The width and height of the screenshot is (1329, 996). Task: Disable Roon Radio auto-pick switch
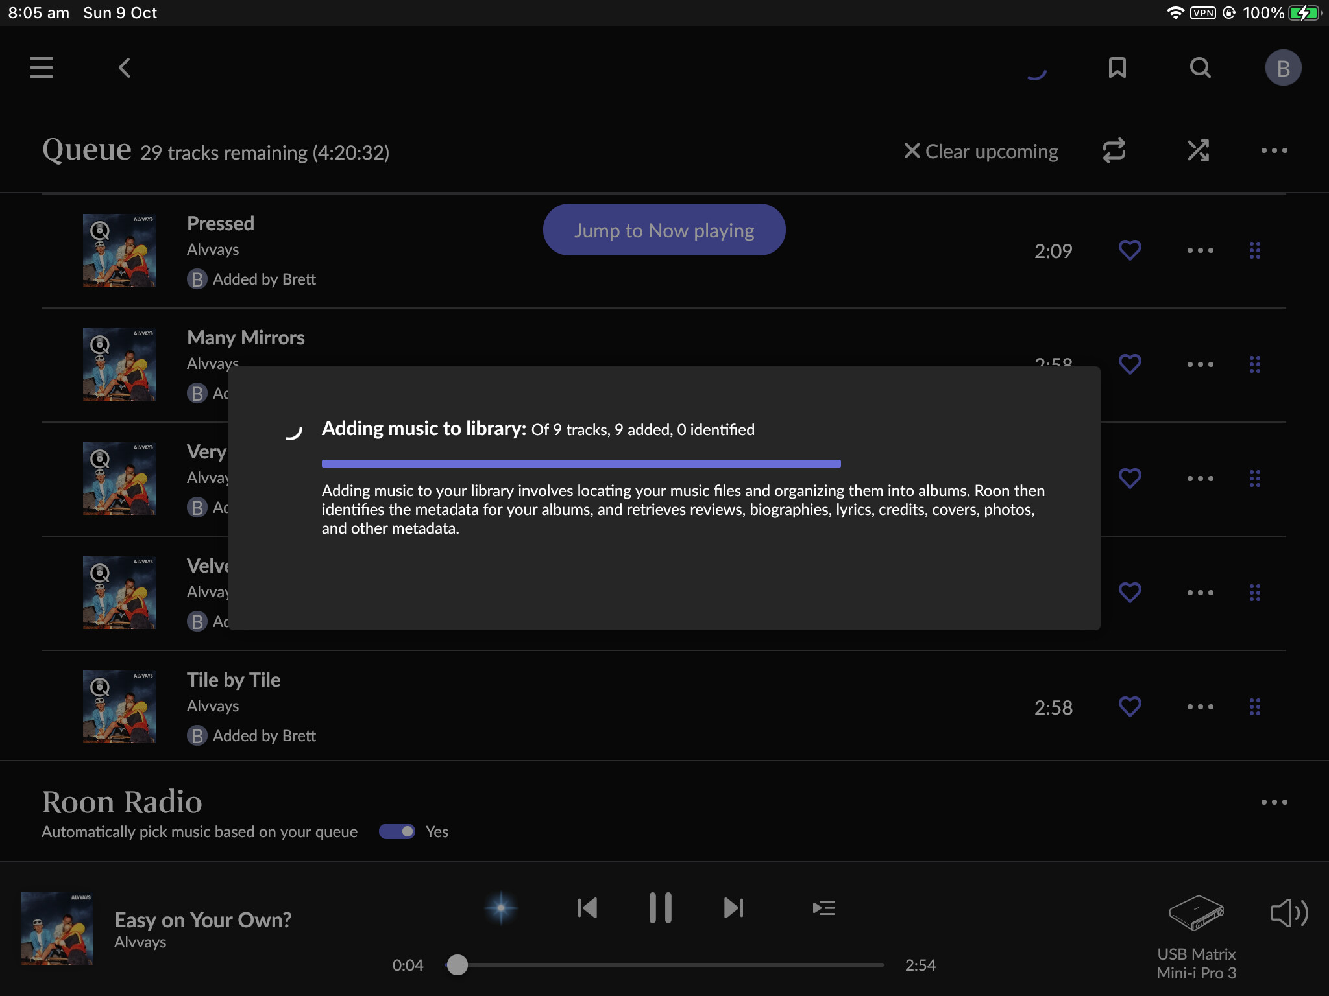(397, 831)
